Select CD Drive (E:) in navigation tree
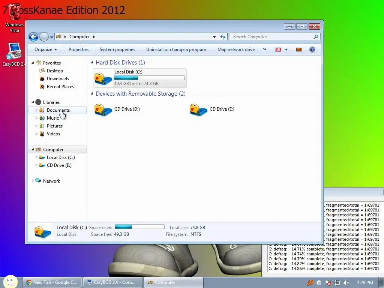Image resolution: width=384 pixels, height=288 pixels. pyautogui.click(x=59, y=165)
